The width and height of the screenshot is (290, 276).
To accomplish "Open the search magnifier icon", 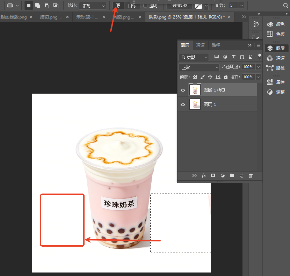I will [285, 6].
